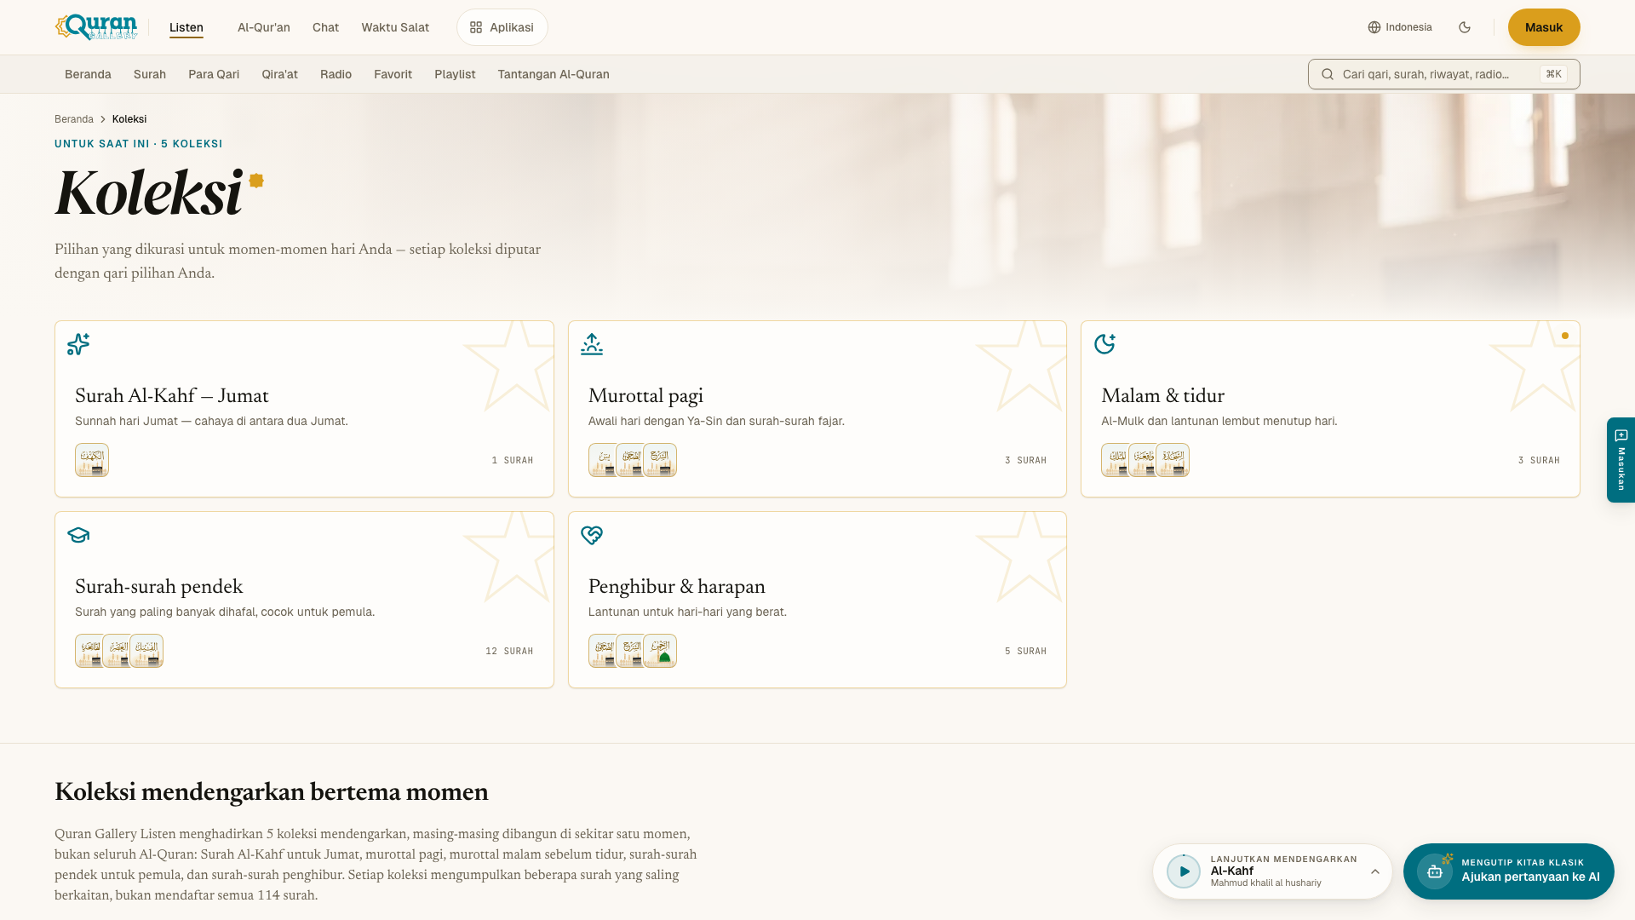Select Beranda in the sub-navigation bar
Screen dimensions: 1635x920
(x=88, y=74)
